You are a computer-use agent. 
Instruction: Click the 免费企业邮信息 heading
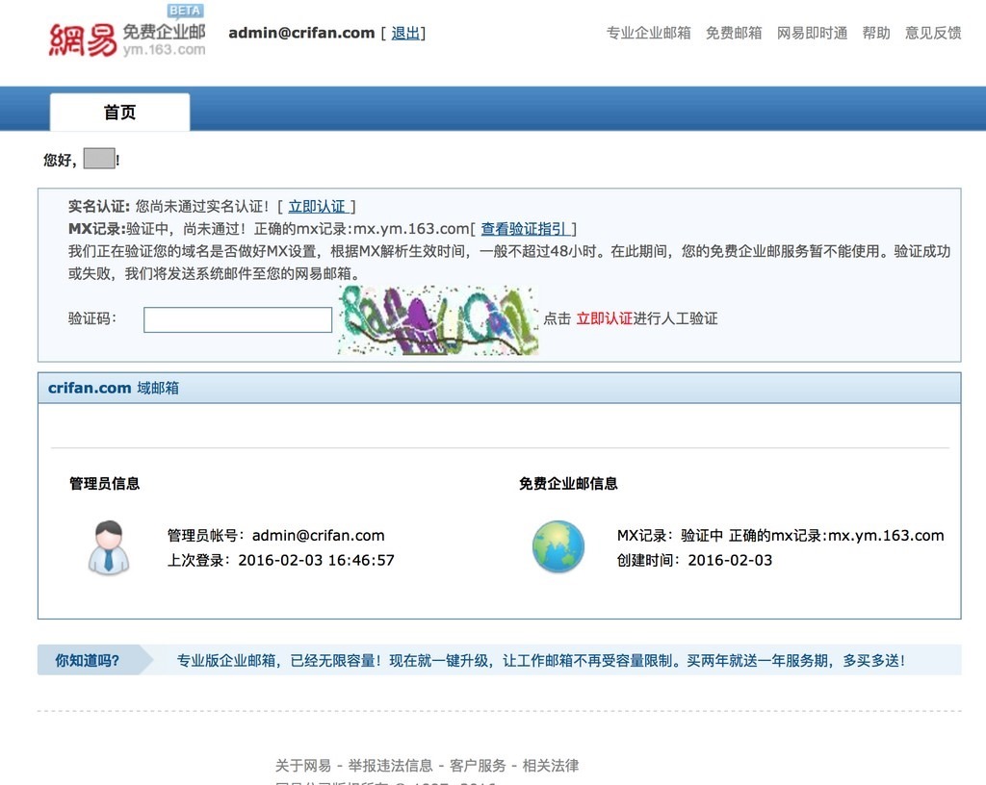coord(568,484)
